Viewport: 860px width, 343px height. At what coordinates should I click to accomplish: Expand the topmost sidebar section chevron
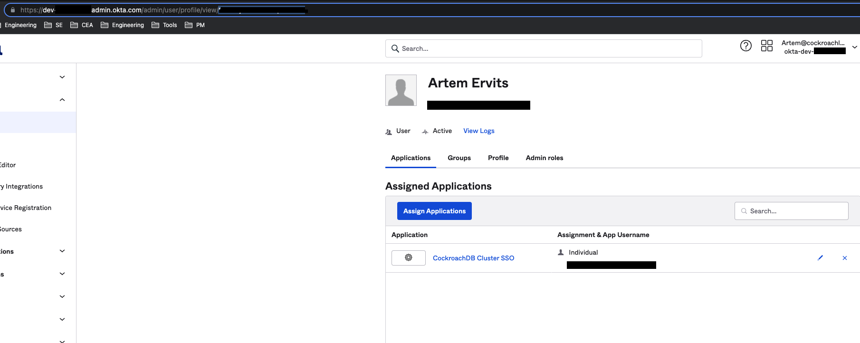62,77
